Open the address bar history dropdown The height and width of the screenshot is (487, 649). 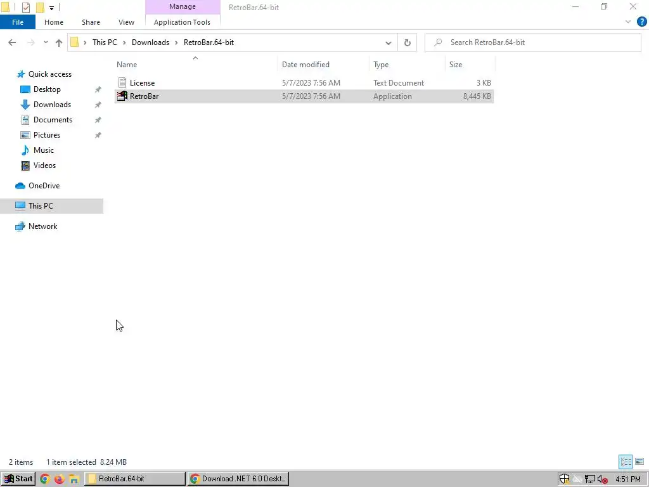[389, 42]
